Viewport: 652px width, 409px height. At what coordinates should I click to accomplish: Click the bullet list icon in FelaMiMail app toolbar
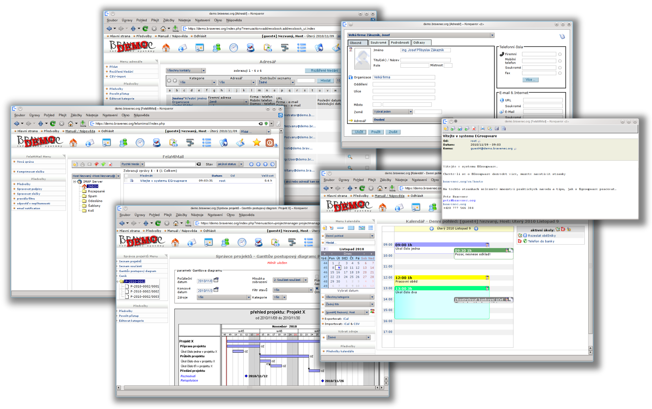[207, 142]
